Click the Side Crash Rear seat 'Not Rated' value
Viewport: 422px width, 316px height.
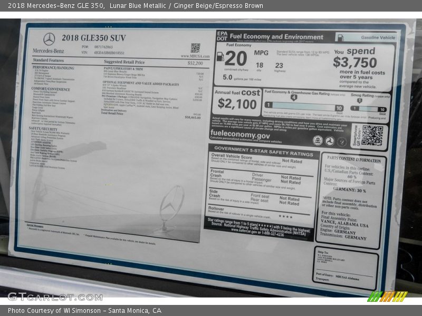pyautogui.click(x=289, y=203)
